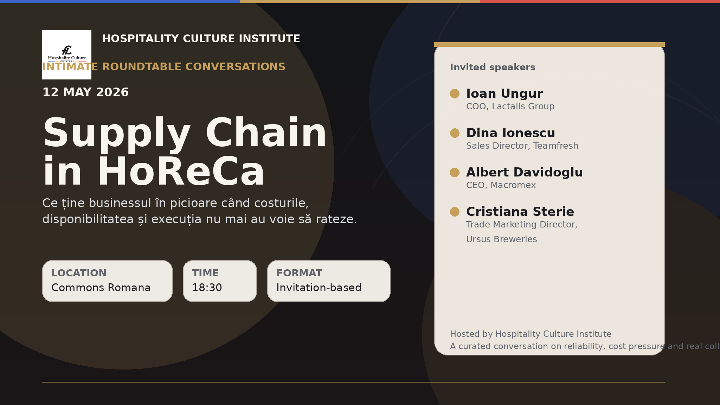Click the Hospitality Culture Institute logo
This screenshot has height=405, width=720.
(67, 54)
